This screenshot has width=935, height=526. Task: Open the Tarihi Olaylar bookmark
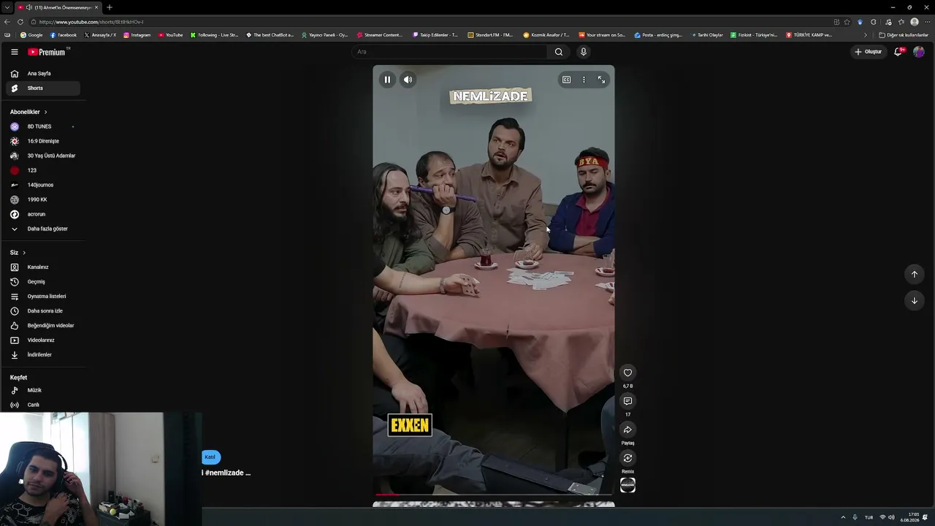707,35
